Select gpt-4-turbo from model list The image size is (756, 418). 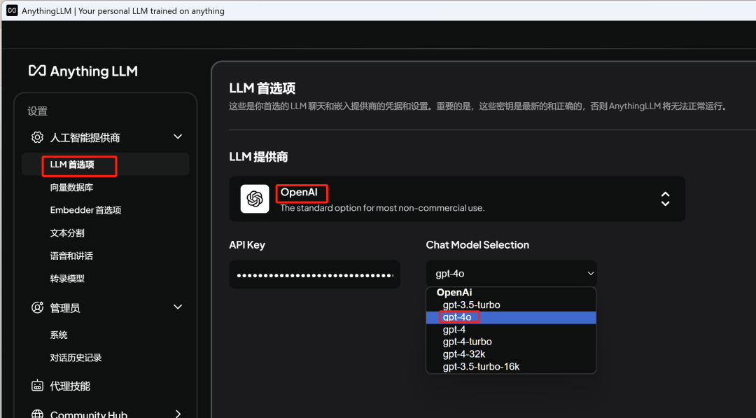(x=511, y=342)
